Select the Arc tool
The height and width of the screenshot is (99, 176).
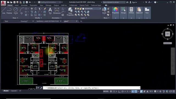point(22,11)
